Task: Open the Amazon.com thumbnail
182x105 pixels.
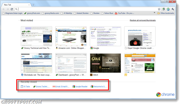Action: coord(71,36)
